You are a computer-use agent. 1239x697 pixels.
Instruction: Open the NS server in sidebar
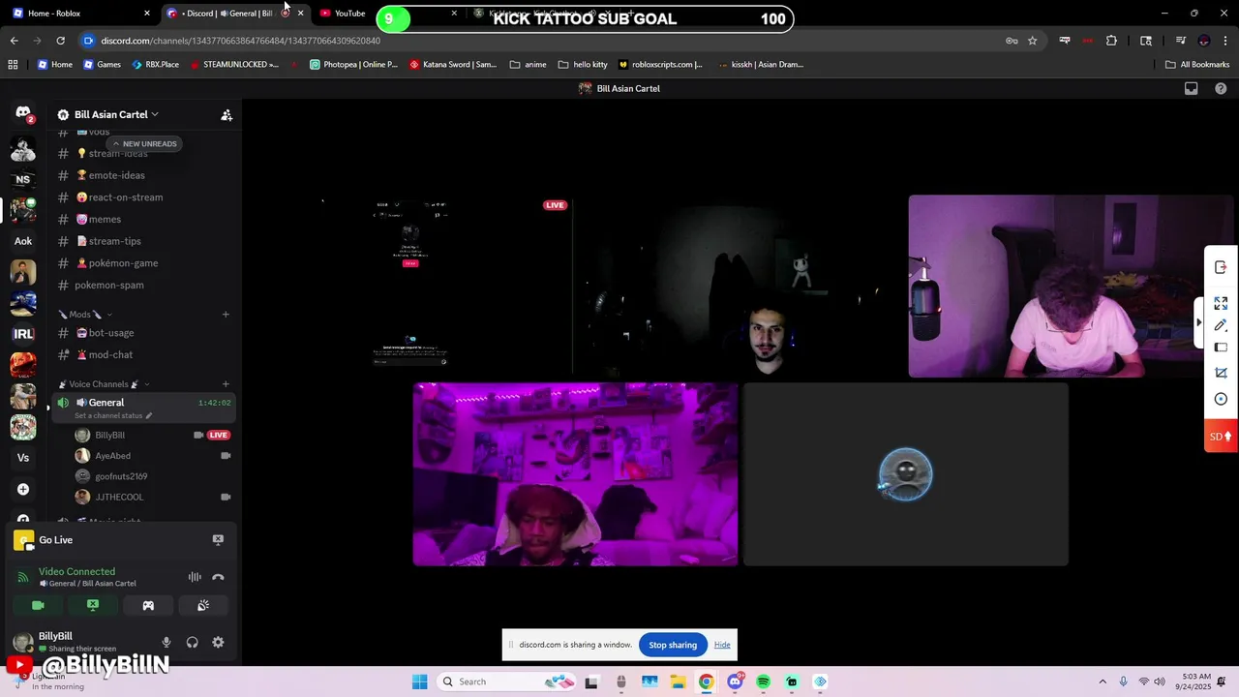coord(23,179)
